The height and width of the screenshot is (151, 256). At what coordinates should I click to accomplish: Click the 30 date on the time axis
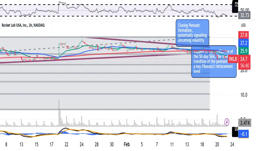[112, 144]
